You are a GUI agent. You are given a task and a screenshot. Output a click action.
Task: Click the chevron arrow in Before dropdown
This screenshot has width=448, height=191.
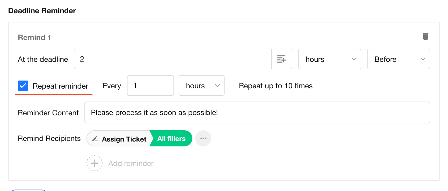click(x=423, y=59)
